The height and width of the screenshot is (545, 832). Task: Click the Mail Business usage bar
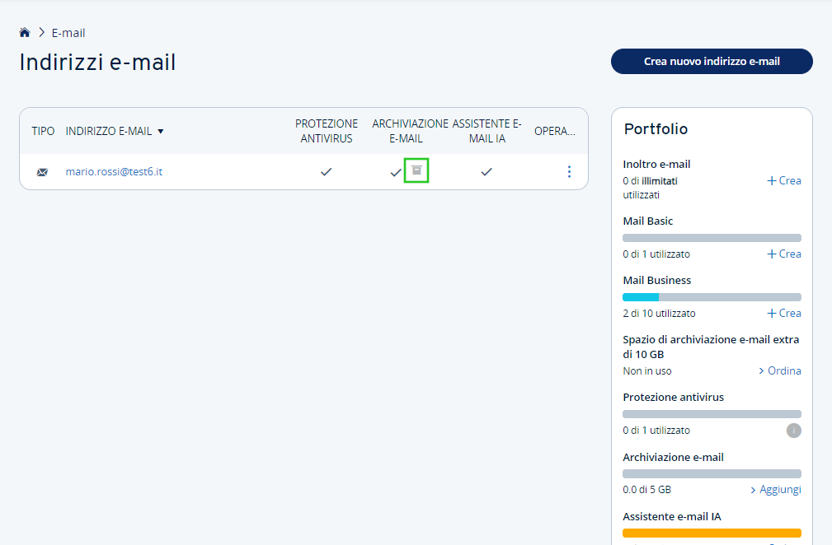pos(712,296)
